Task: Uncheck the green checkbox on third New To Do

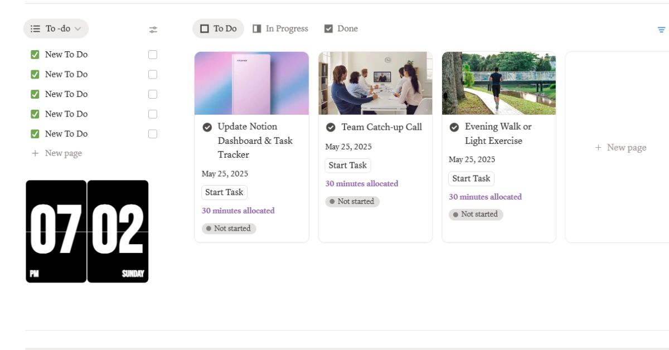Action: click(x=35, y=94)
